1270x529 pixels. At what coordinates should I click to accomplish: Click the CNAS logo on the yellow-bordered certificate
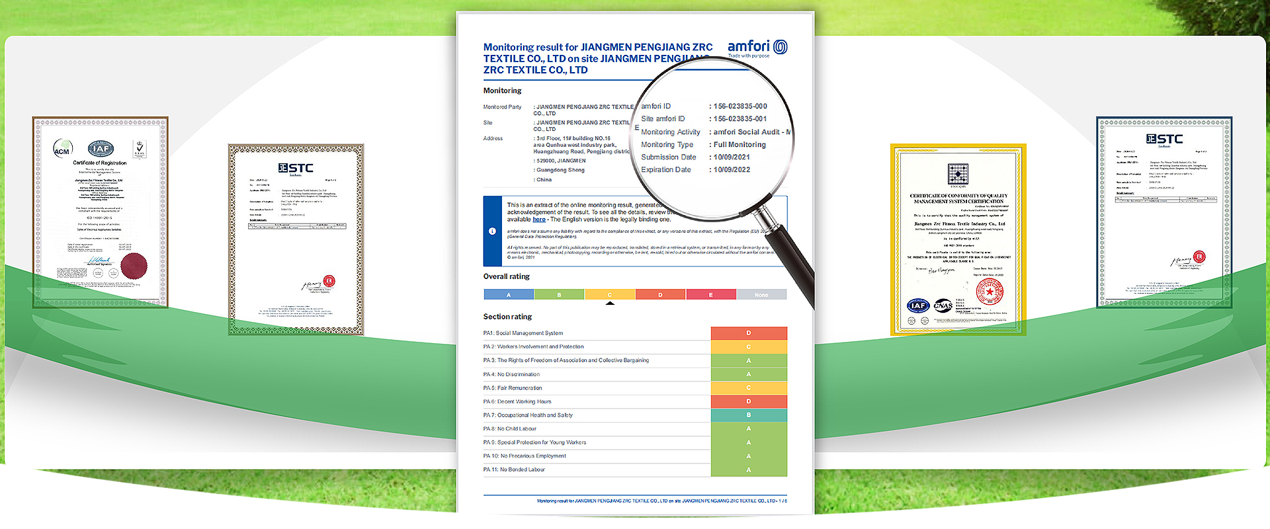coord(943,305)
